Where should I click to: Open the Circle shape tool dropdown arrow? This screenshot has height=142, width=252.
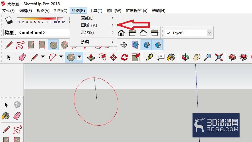coord(79,57)
